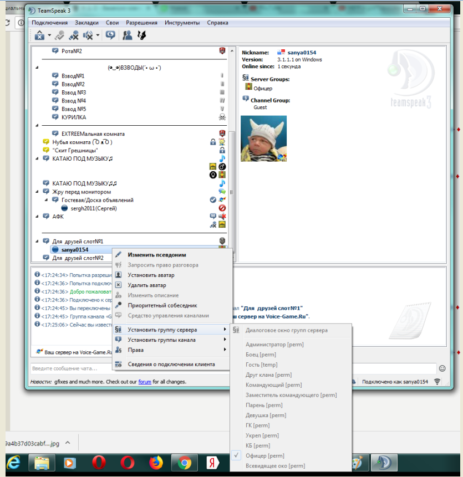This screenshot has width=463, height=477.
Task: Open the emoticon picker in chat
Action: pos(442,368)
